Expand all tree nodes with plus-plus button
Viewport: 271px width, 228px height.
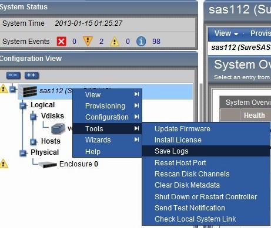pyautogui.click(x=32, y=76)
